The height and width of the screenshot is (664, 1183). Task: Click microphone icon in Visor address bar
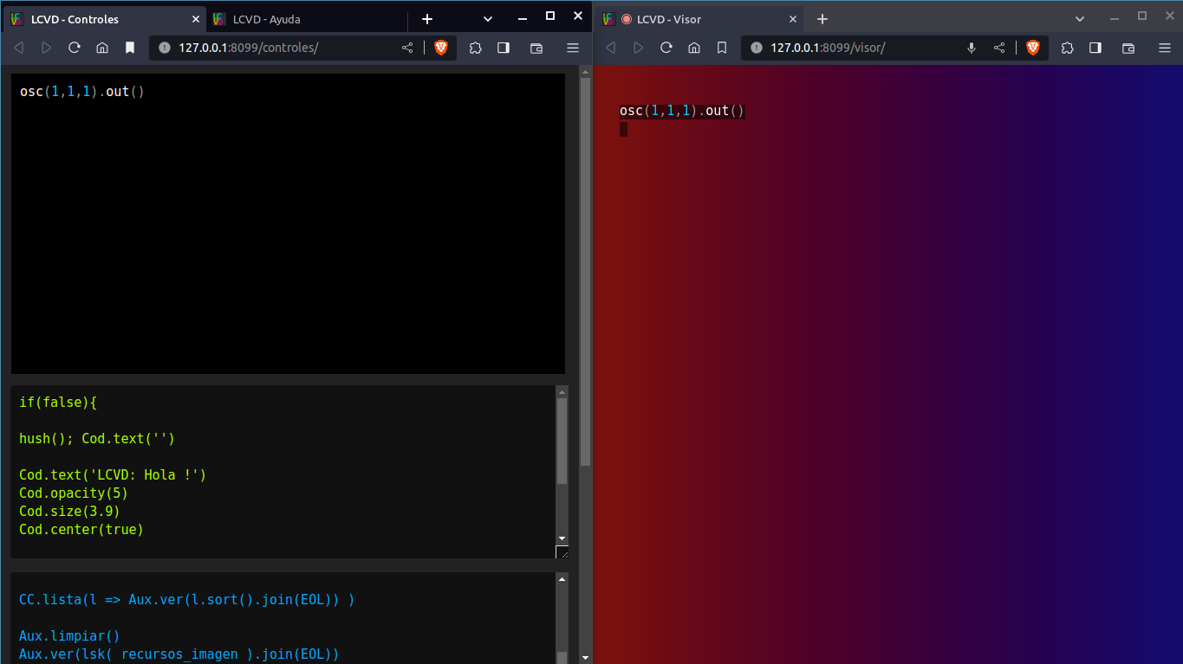[x=972, y=48]
